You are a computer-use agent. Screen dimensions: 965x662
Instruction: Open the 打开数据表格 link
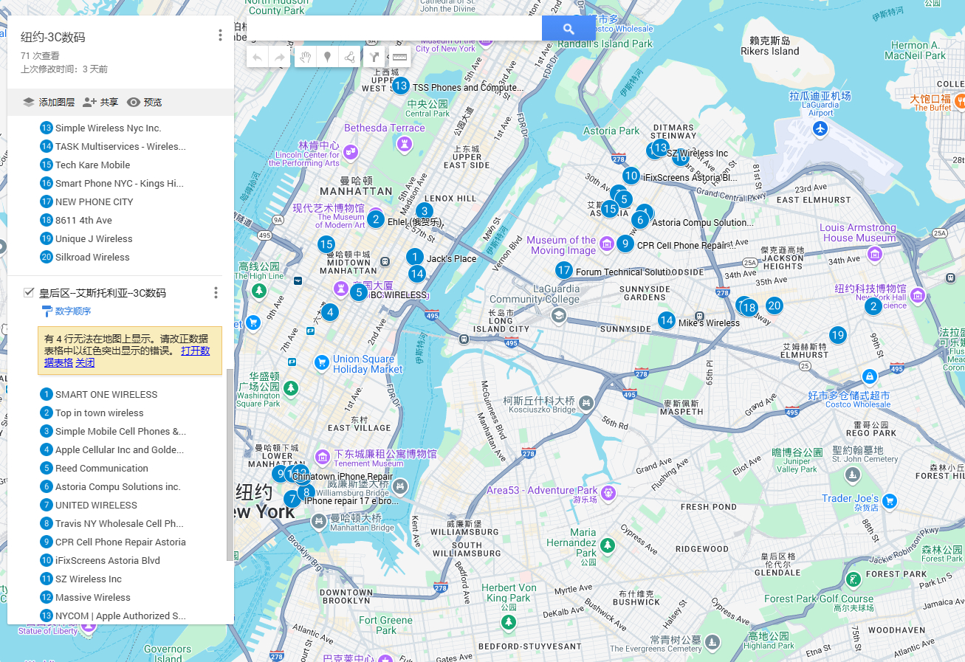[195, 351]
